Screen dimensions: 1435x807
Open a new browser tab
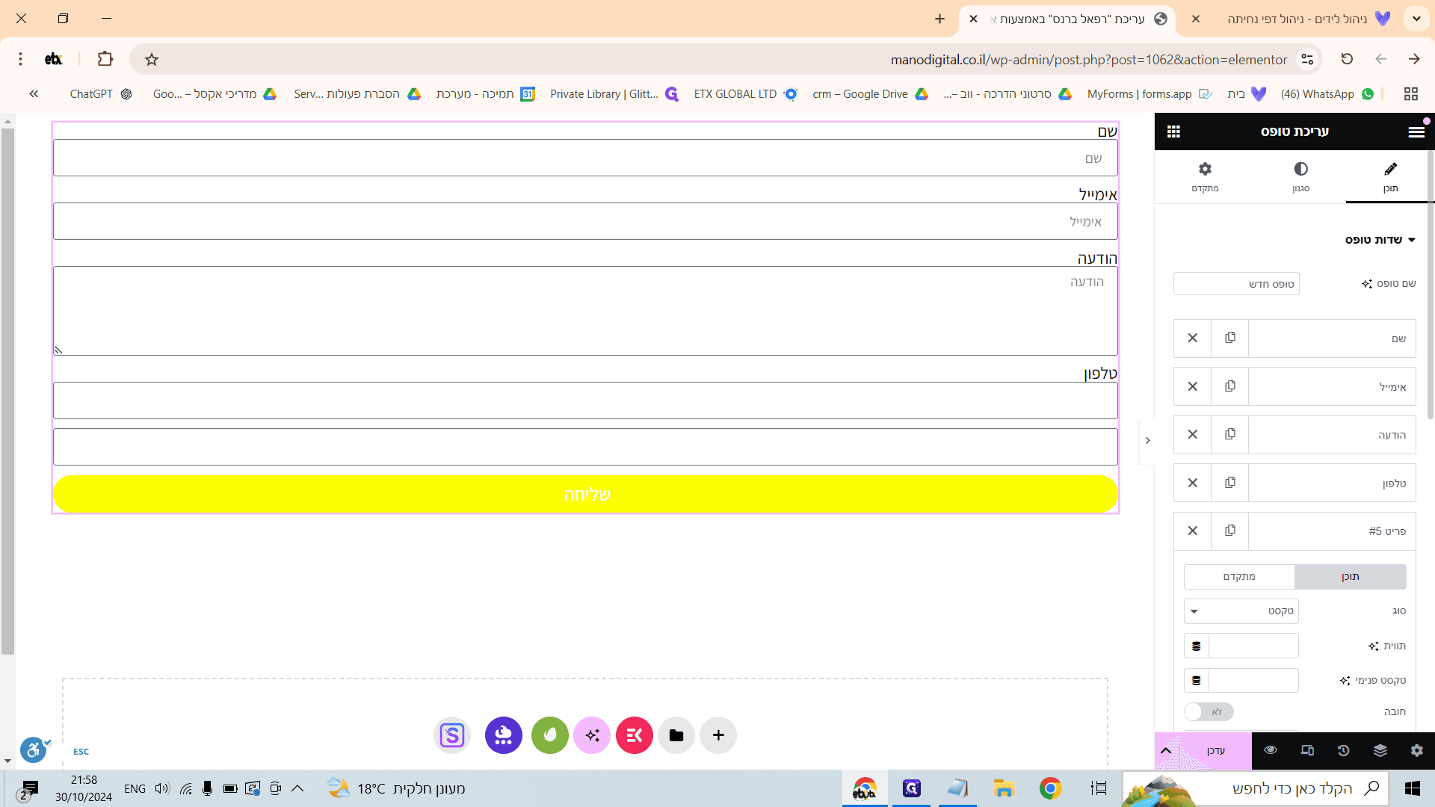point(939,19)
